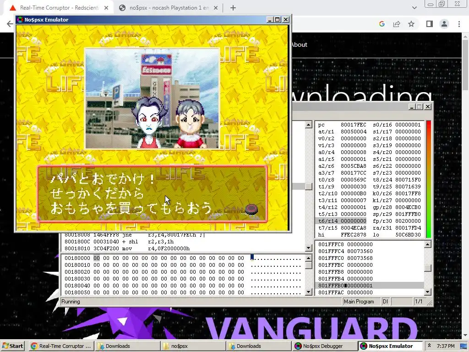Select stack entry 801FFFB0 in stack panel
Image resolution: width=469 pixels, height=352 pixels.
tap(370, 286)
